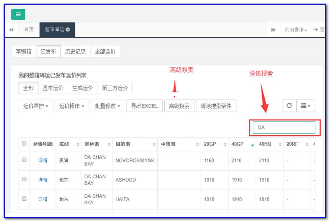
Task: Click the descending sort arrow on 40GP
Action: [x=253, y=145]
